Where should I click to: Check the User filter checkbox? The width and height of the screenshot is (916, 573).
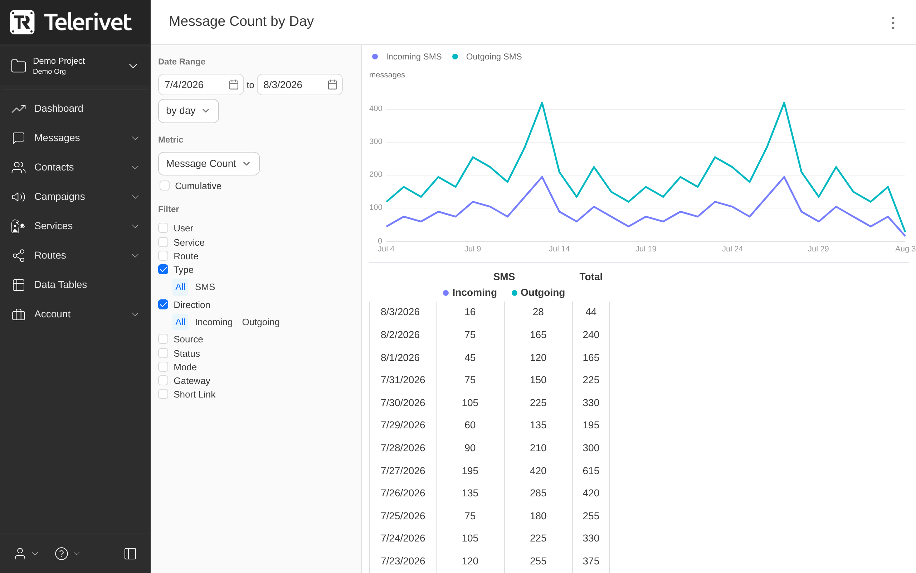coord(163,228)
